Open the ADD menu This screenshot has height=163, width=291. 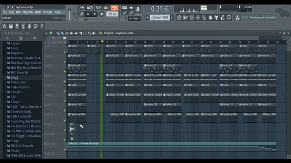point(18,12)
